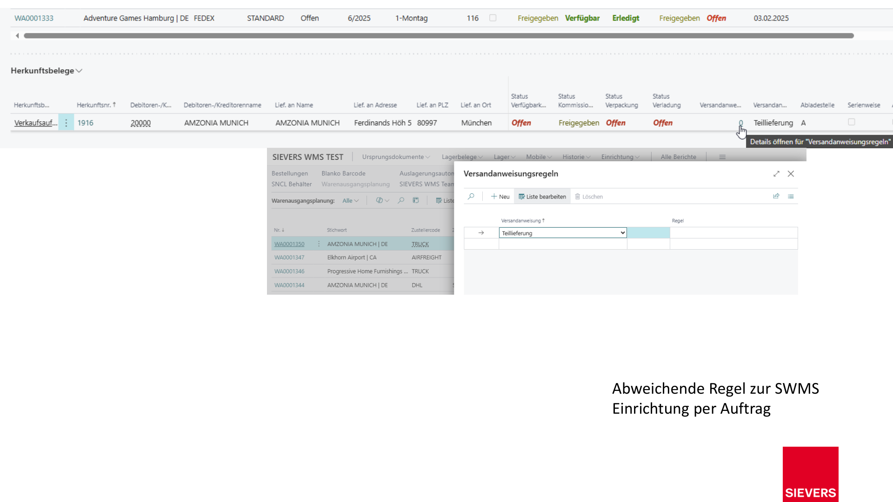Open row WA0001344 link
Image resolution: width=893 pixels, height=502 pixels.
[x=289, y=285]
